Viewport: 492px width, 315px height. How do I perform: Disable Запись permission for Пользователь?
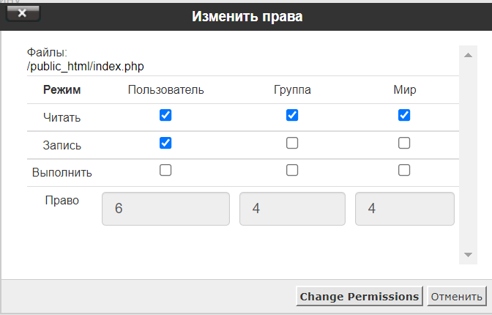tap(165, 143)
